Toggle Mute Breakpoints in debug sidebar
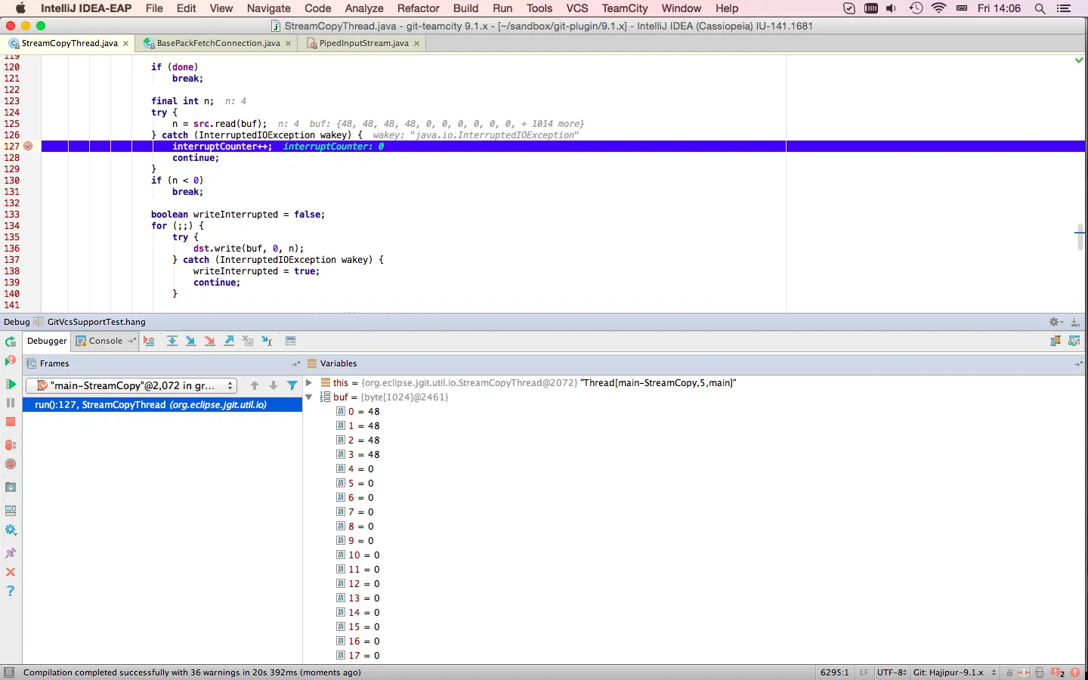1088x680 pixels. 11,464
